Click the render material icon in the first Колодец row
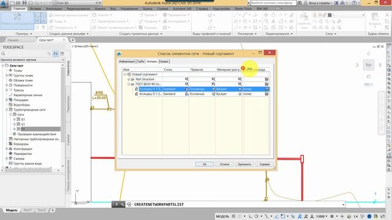 [240, 89]
